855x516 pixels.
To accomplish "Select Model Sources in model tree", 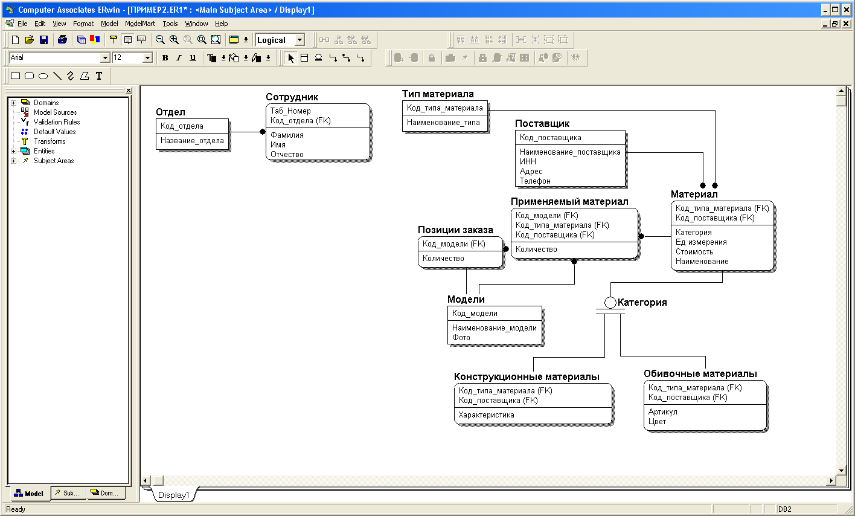I will coord(55,112).
